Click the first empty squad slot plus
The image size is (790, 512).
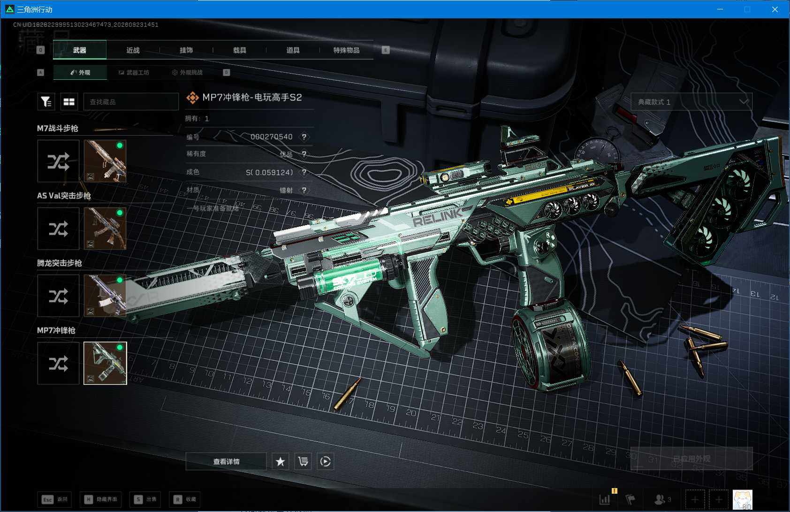coord(695,499)
